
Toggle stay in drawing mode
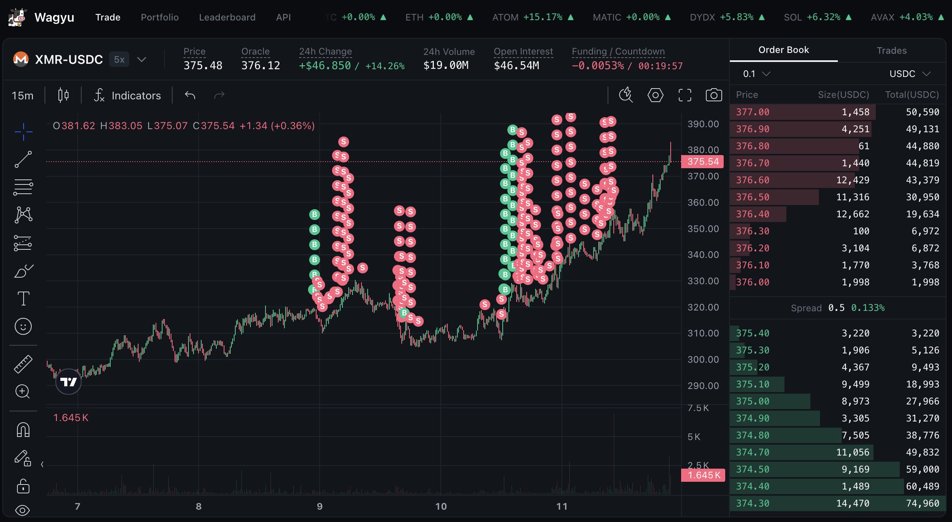(22, 458)
